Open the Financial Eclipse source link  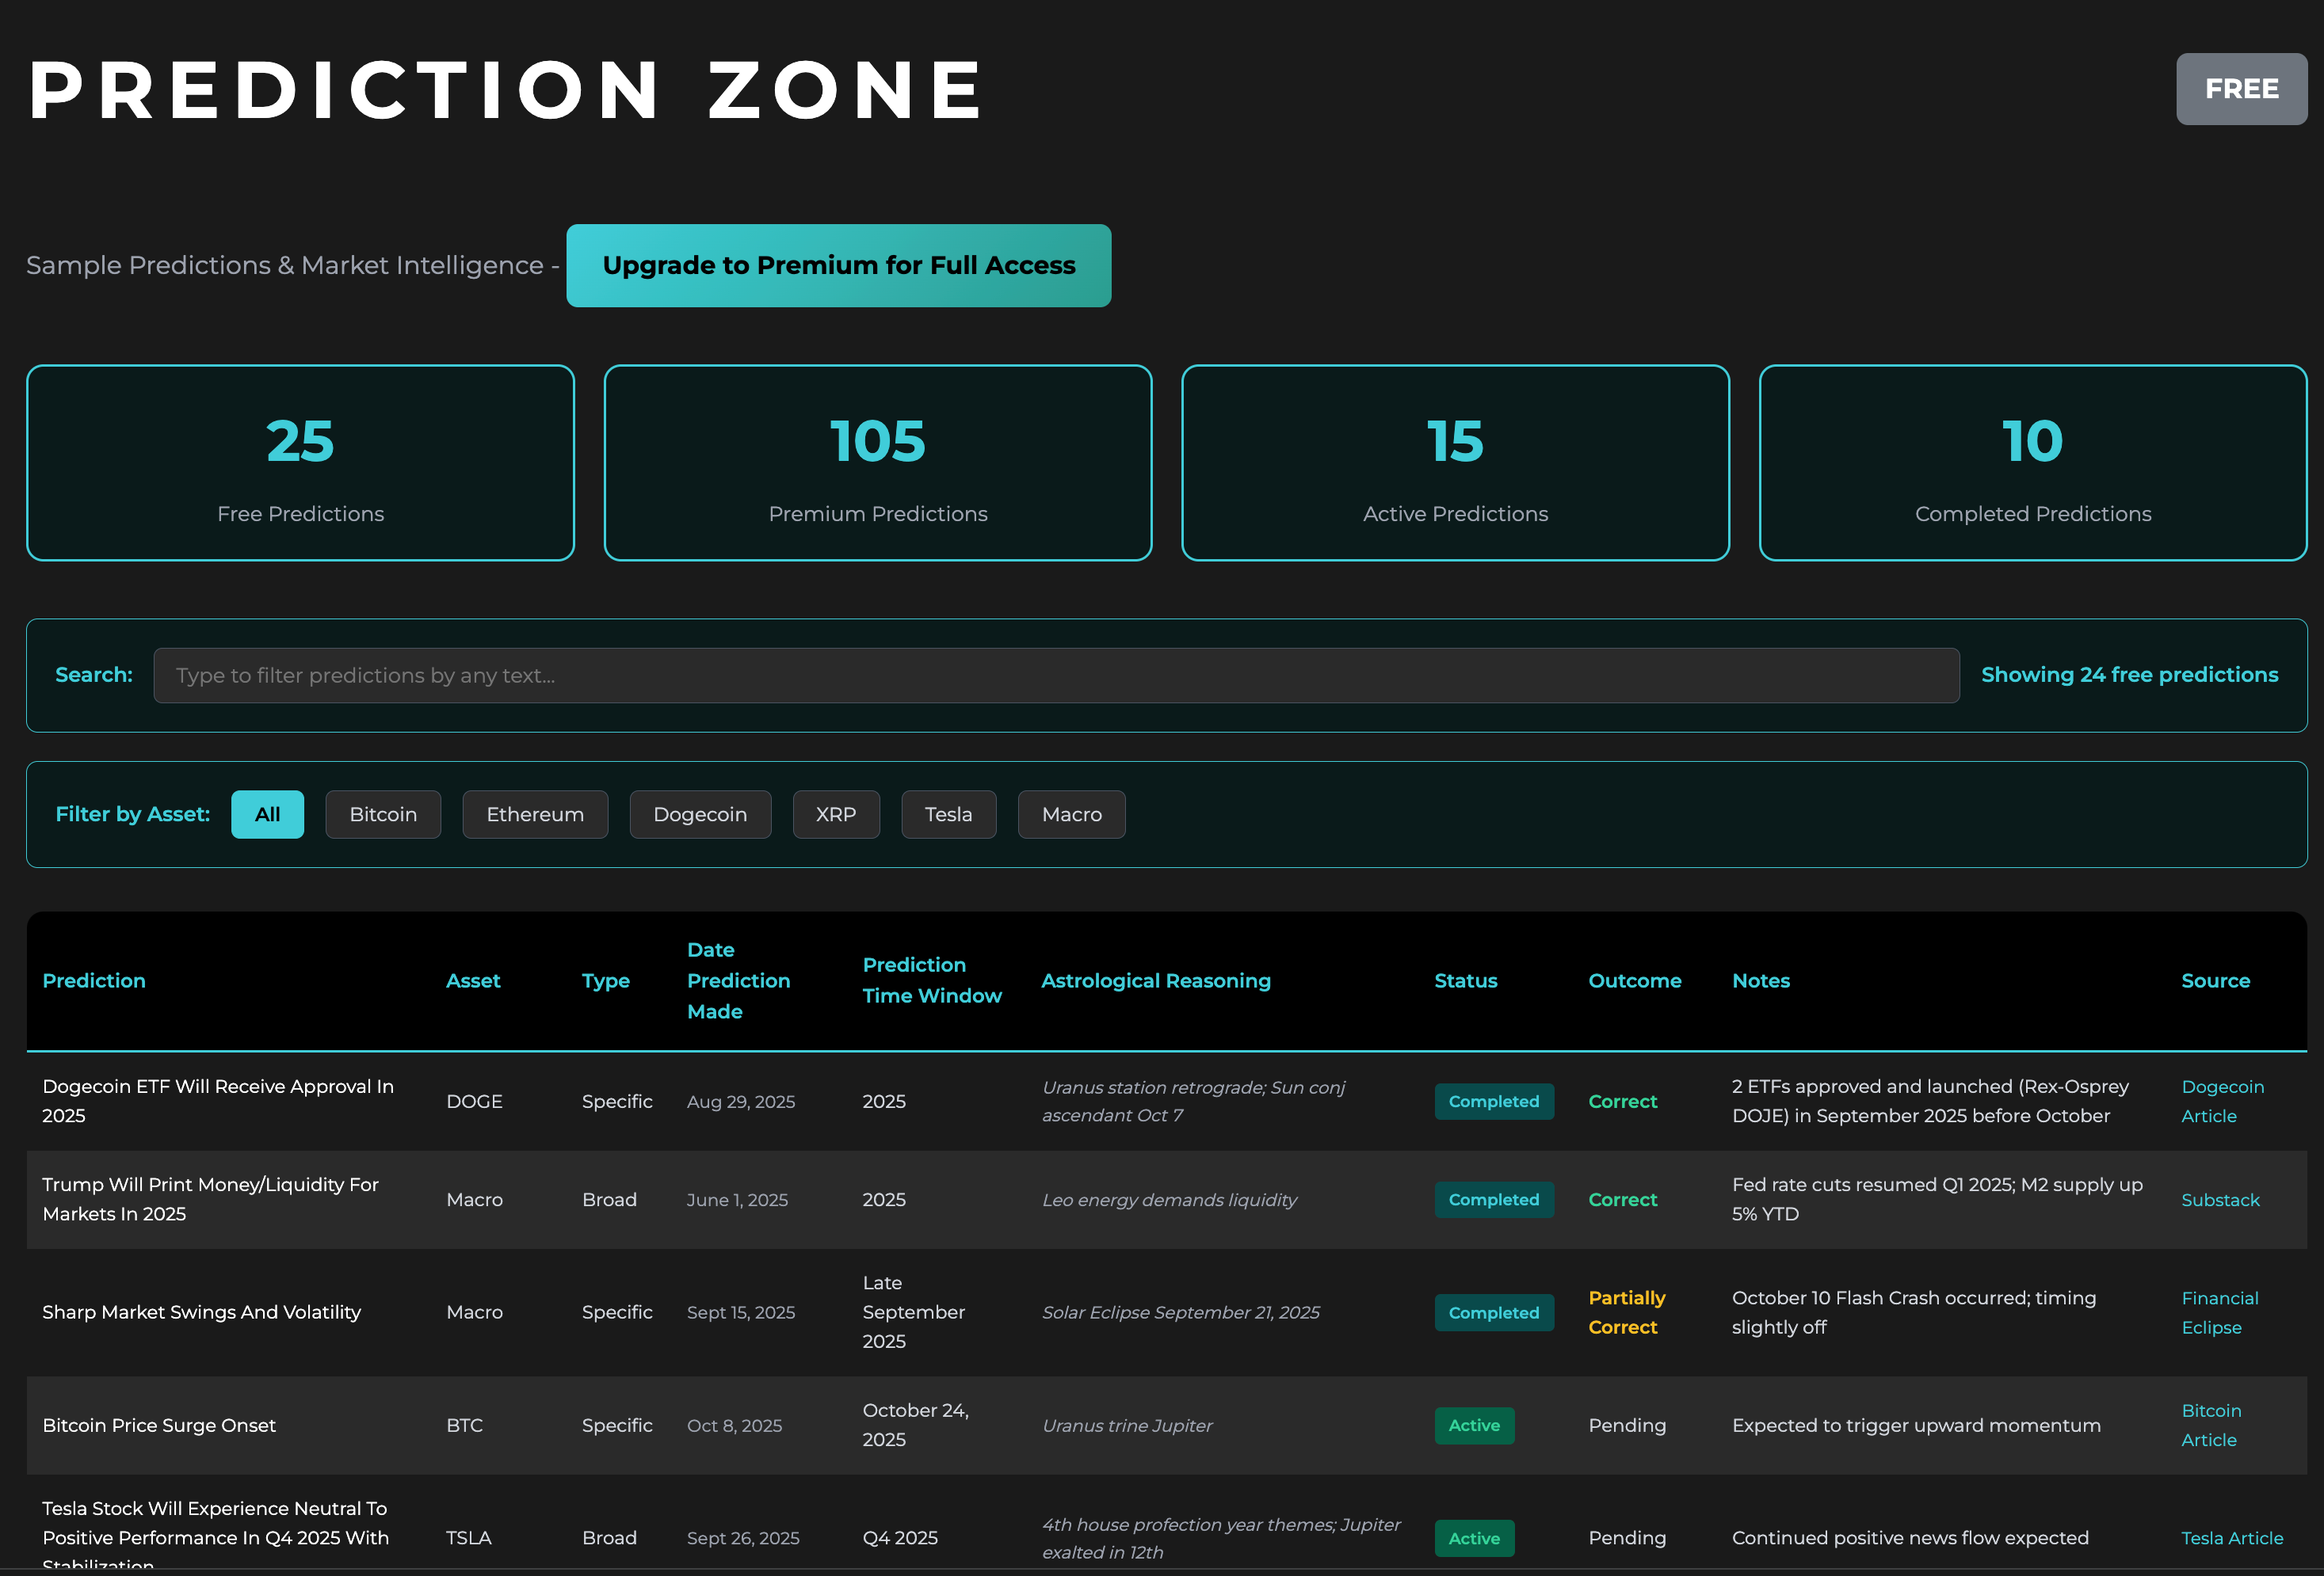coord(2219,1312)
